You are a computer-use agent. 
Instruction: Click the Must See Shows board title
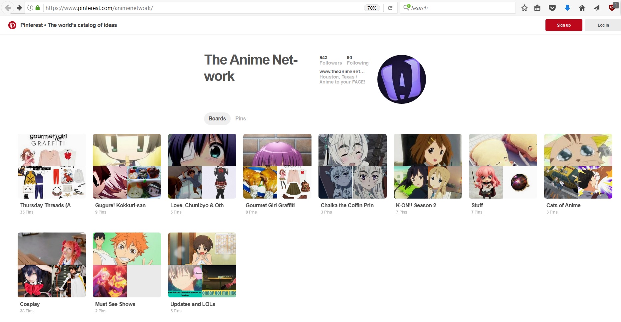pos(115,304)
